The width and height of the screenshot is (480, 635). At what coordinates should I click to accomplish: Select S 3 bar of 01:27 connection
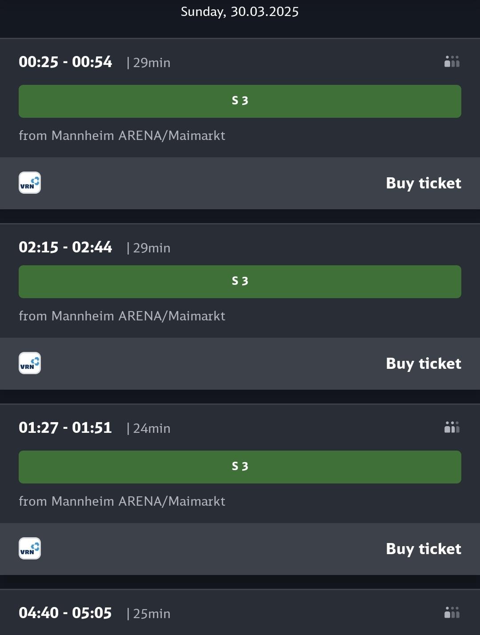point(240,467)
